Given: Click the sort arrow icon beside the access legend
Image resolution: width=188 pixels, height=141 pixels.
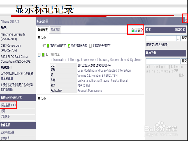Looking at the screenshot, I should coord(44,46).
